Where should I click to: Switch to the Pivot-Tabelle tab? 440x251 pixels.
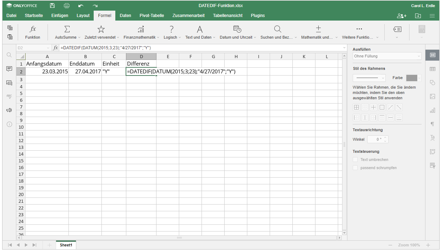pyautogui.click(x=152, y=16)
